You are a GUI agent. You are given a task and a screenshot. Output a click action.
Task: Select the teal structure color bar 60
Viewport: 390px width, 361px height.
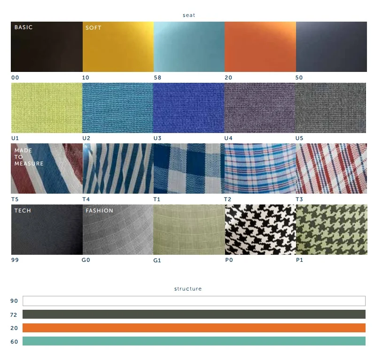click(194, 341)
